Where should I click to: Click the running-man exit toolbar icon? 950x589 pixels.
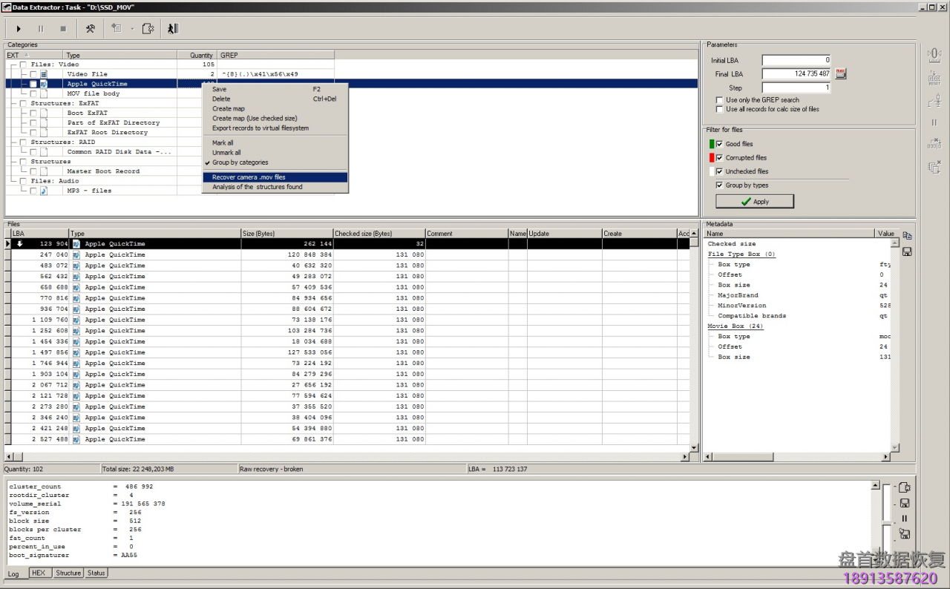[172, 29]
